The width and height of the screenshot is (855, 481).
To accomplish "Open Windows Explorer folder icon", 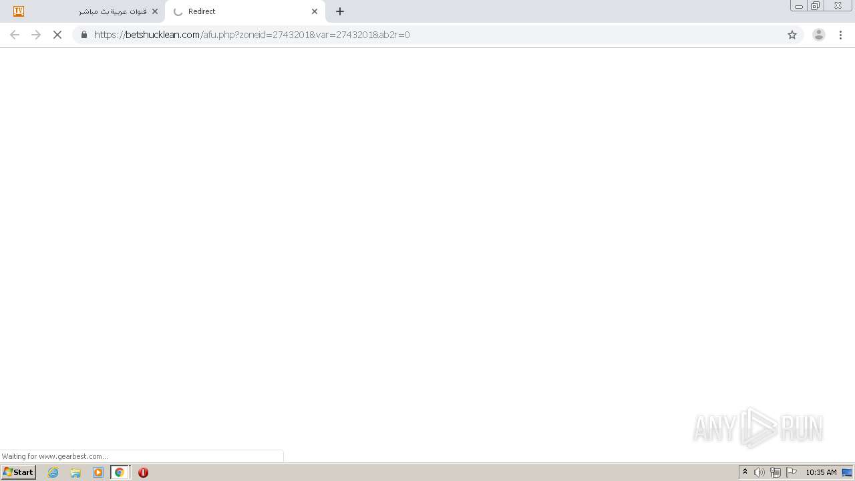I will tap(75, 472).
